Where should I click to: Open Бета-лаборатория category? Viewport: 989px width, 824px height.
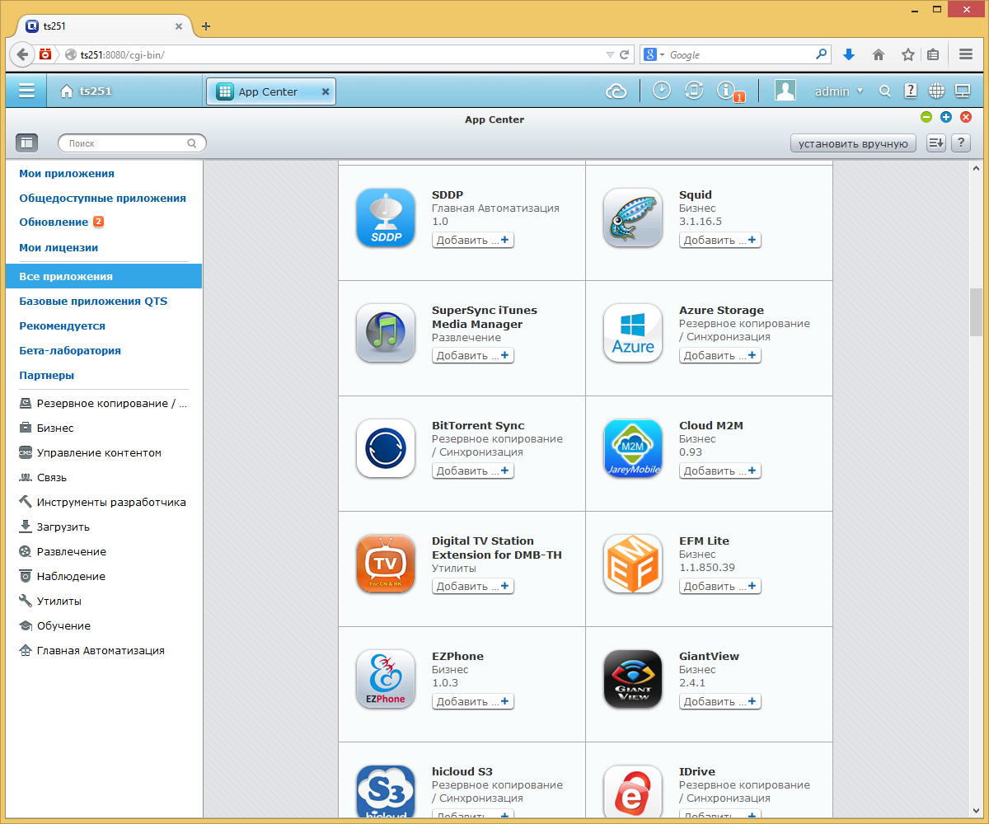[70, 350]
